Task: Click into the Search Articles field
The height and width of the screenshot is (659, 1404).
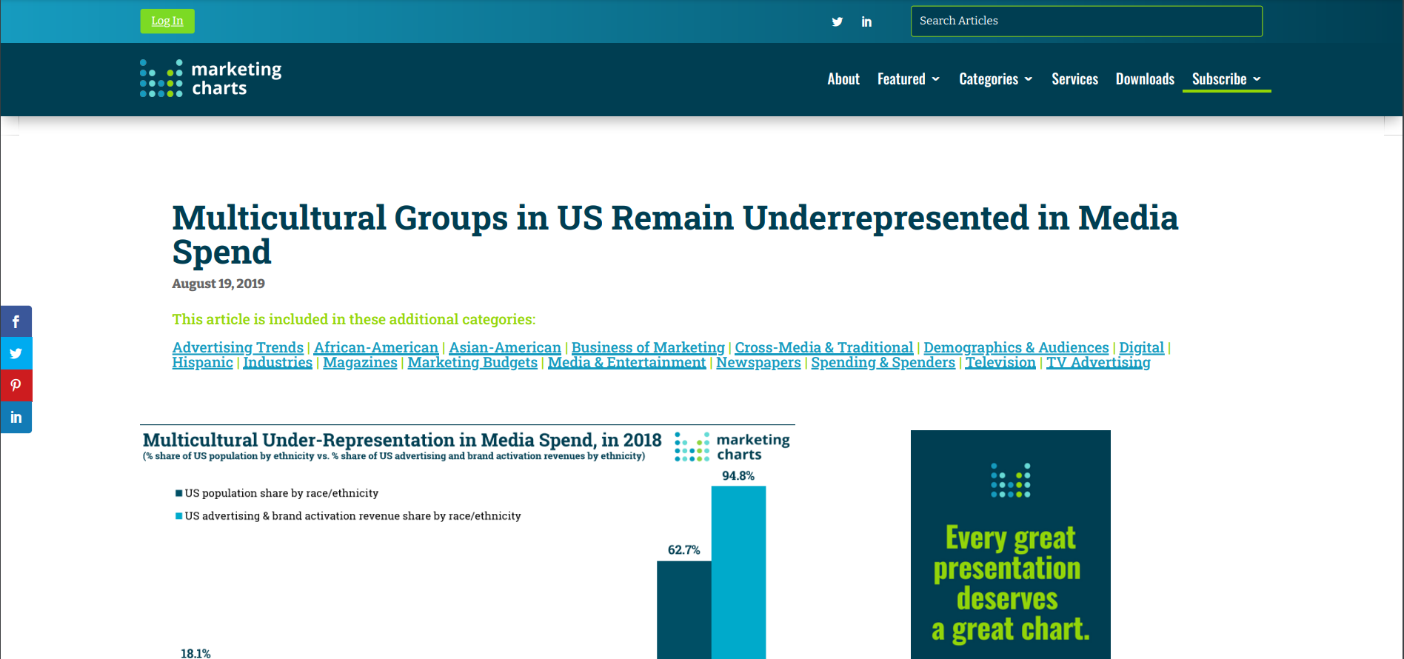Action: 1086,21
